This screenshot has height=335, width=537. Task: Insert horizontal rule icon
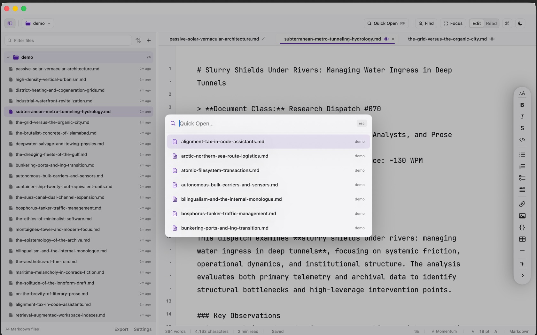pos(522,251)
